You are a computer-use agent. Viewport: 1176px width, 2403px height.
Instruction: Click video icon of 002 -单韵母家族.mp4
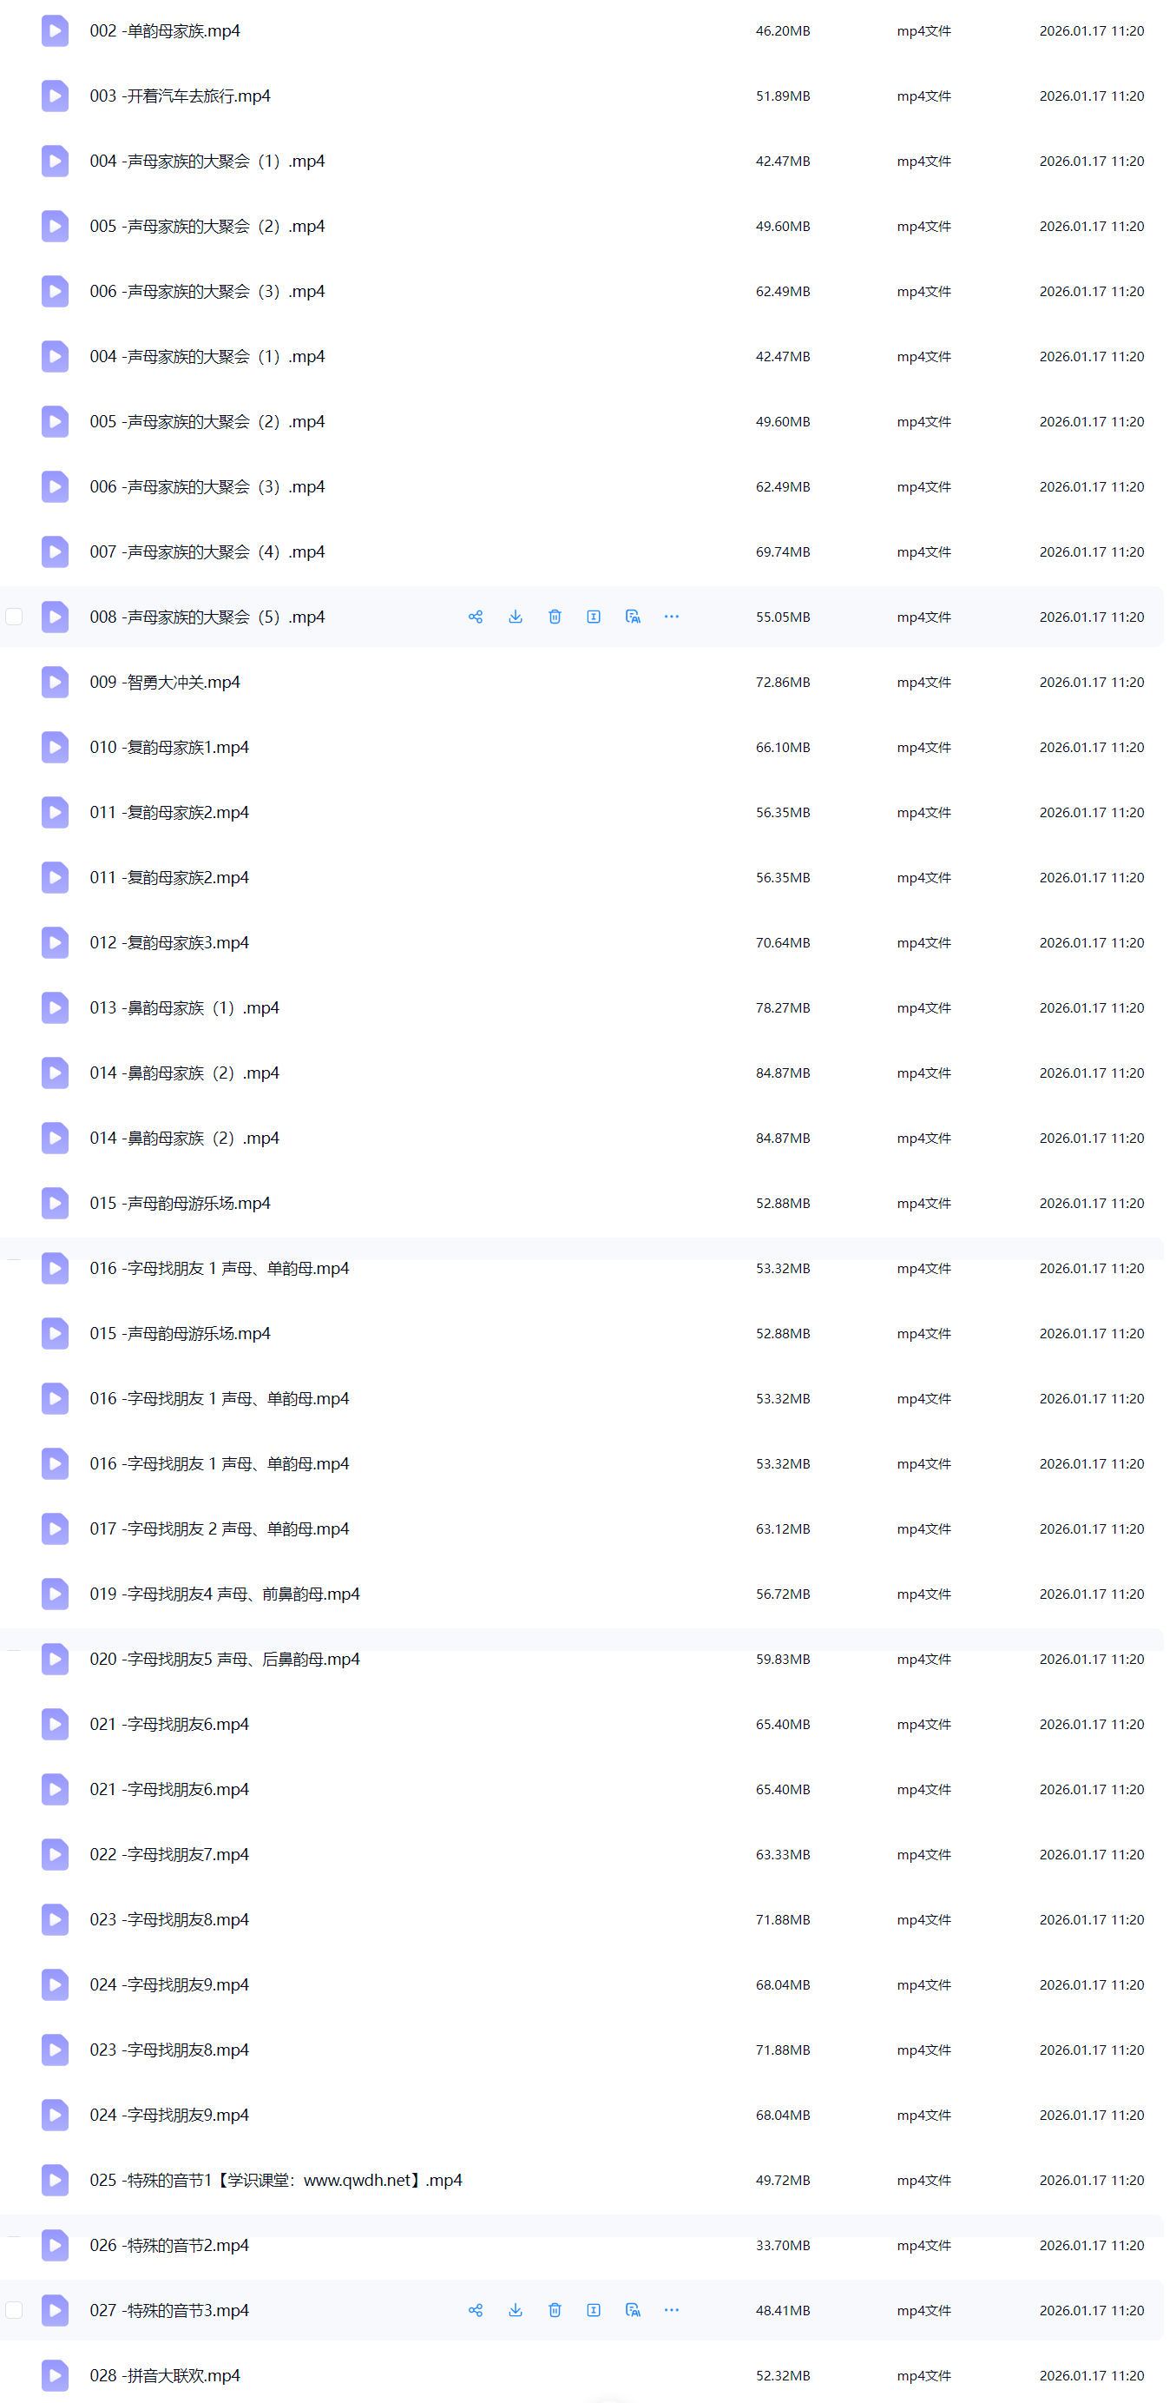click(55, 30)
